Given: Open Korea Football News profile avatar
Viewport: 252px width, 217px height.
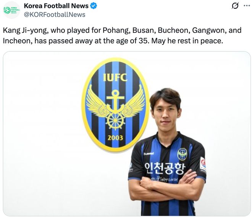Looking at the screenshot, I should (x=11, y=10).
